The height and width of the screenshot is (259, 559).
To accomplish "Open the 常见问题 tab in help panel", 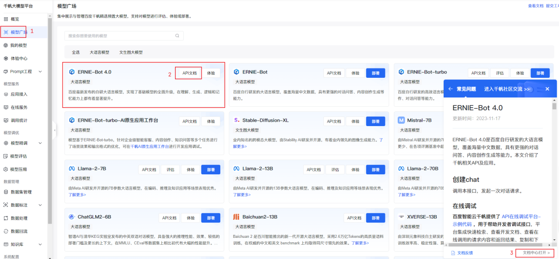I will (x=466, y=89).
